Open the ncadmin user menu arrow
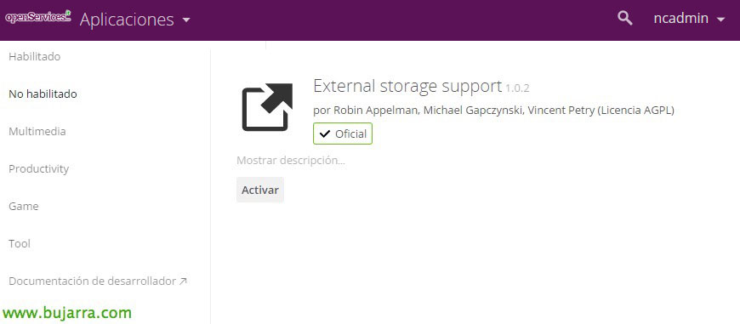Screen dimensions: 740x324 720,20
